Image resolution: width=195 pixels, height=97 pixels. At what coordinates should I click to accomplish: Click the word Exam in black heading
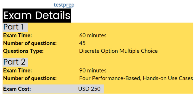(x=18, y=16)
